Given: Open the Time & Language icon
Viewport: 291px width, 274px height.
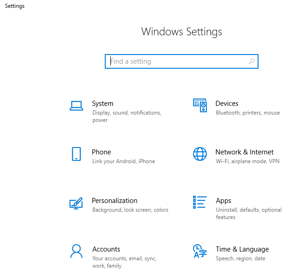Looking at the screenshot, I should [x=200, y=251].
